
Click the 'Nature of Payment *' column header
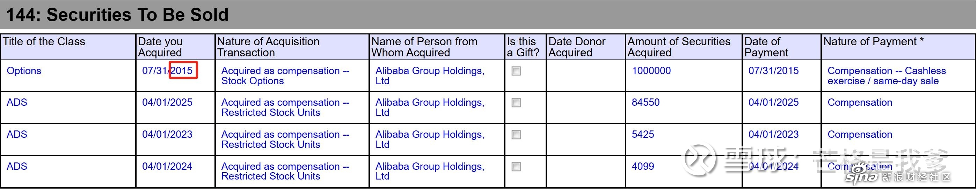(x=874, y=41)
